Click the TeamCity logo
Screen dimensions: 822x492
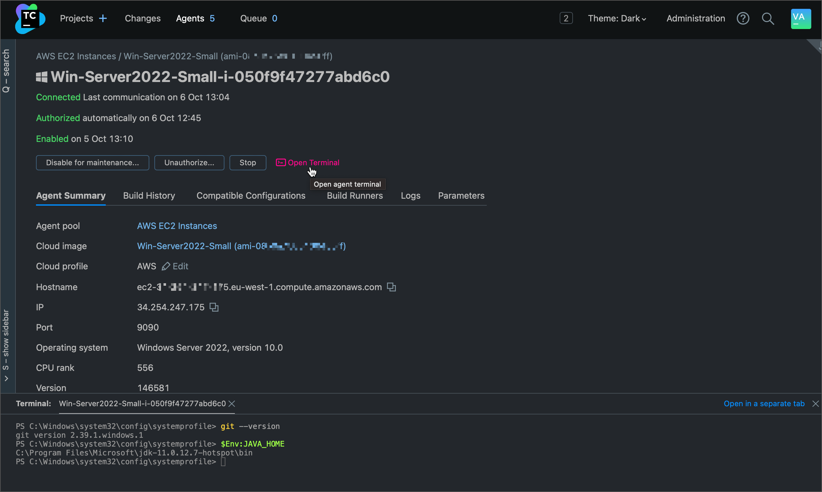point(30,19)
